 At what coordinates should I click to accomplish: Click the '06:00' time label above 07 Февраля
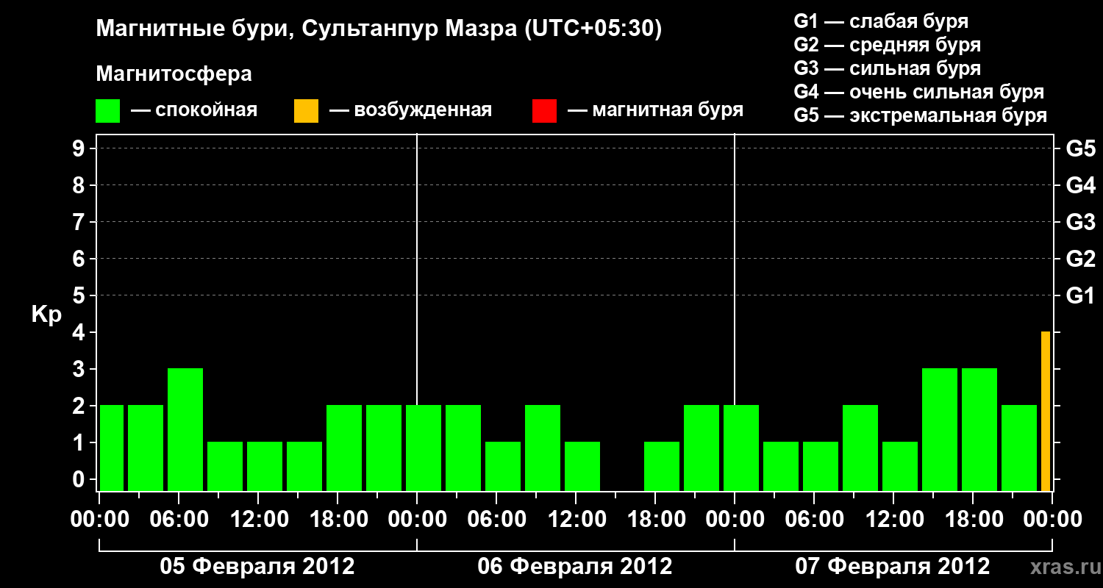(815, 520)
